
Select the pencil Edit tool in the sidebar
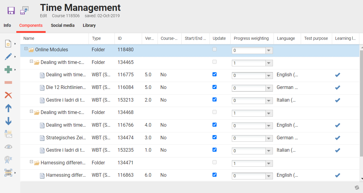8,56
